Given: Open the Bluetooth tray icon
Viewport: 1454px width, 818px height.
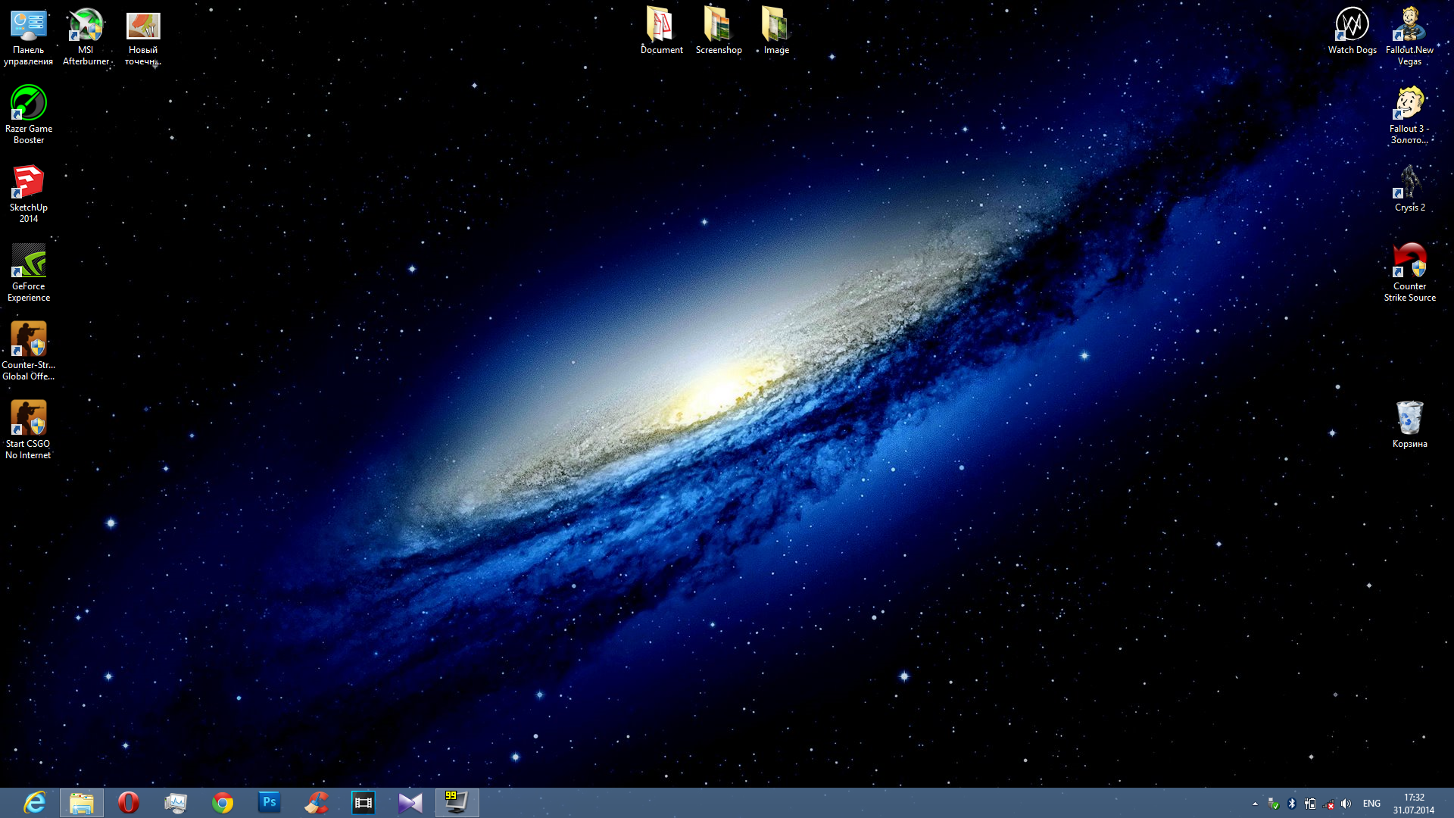Looking at the screenshot, I should [x=1292, y=804].
